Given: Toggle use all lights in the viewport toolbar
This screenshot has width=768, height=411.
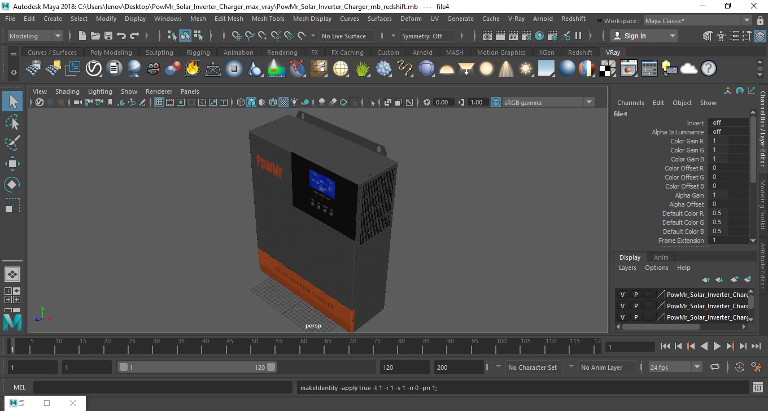Looking at the screenshot, I should (295, 102).
